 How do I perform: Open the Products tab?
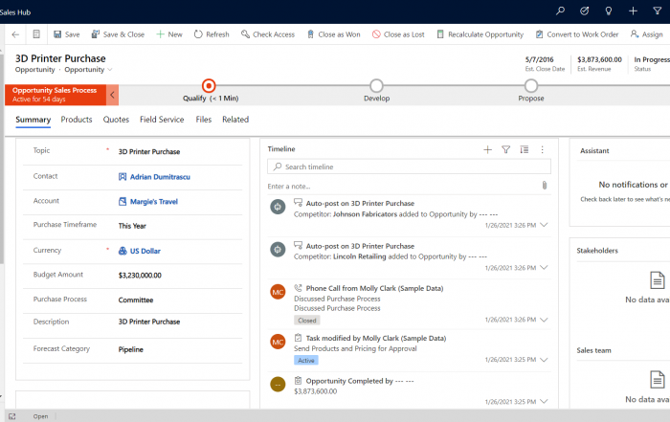tap(77, 120)
